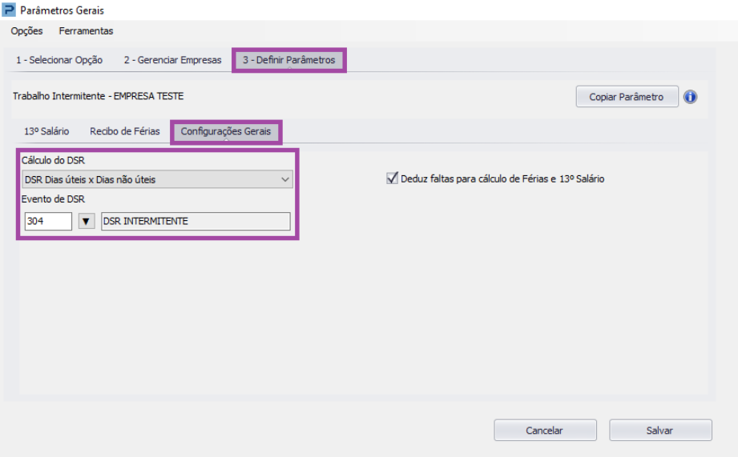This screenshot has height=457, width=738.
Task: Click the Evento de DSR label
Action: (53, 199)
